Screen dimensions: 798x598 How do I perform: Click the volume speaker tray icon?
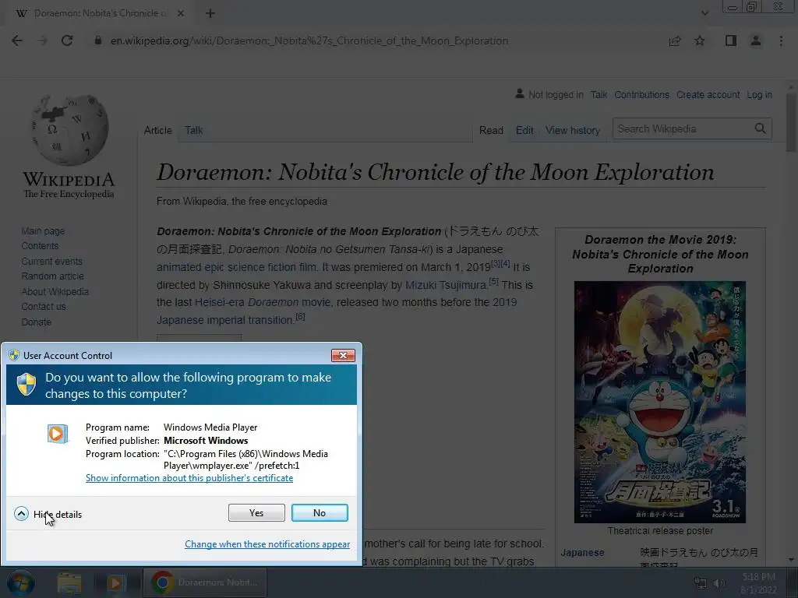click(x=719, y=583)
